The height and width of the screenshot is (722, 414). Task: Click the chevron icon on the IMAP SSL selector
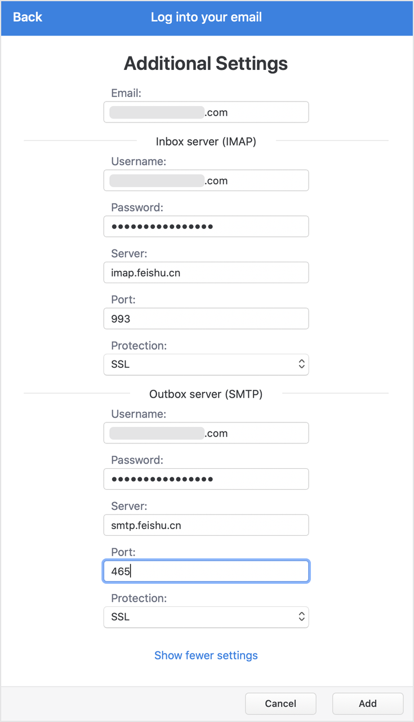pos(301,364)
